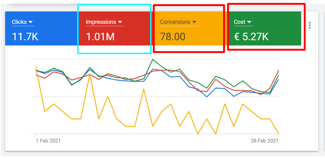Expand the Impressions metric dropdown arrow

coord(120,22)
